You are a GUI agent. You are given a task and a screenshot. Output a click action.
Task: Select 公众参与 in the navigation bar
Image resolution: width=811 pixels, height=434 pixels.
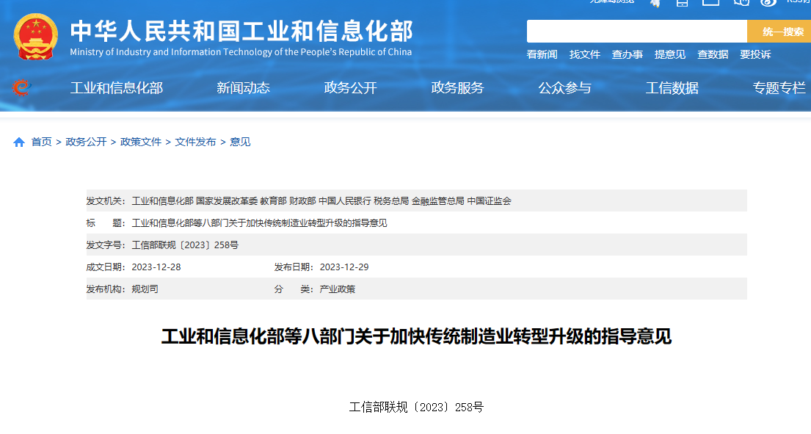[x=565, y=88]
